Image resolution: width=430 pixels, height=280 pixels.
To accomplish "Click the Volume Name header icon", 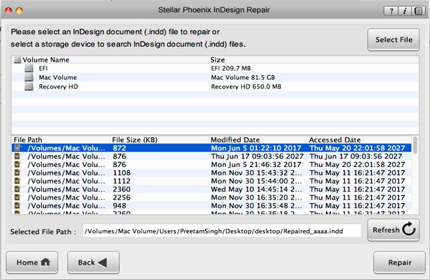I will tap(17, 60).
